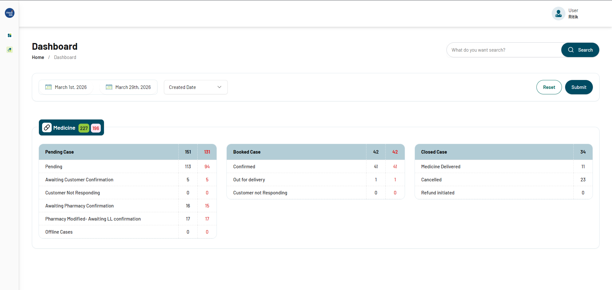Open the March 29th, 2026 end date picker
This screenshot has height=290, width=612.
pos(133,87)
